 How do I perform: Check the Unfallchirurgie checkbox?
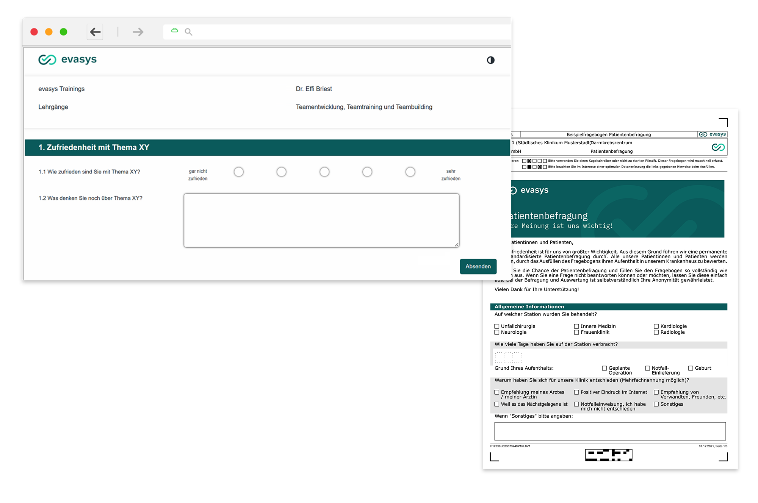coord(497,326)
